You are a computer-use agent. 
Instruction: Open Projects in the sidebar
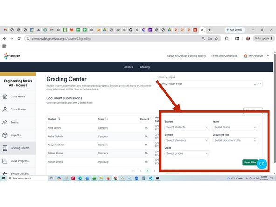18,135
